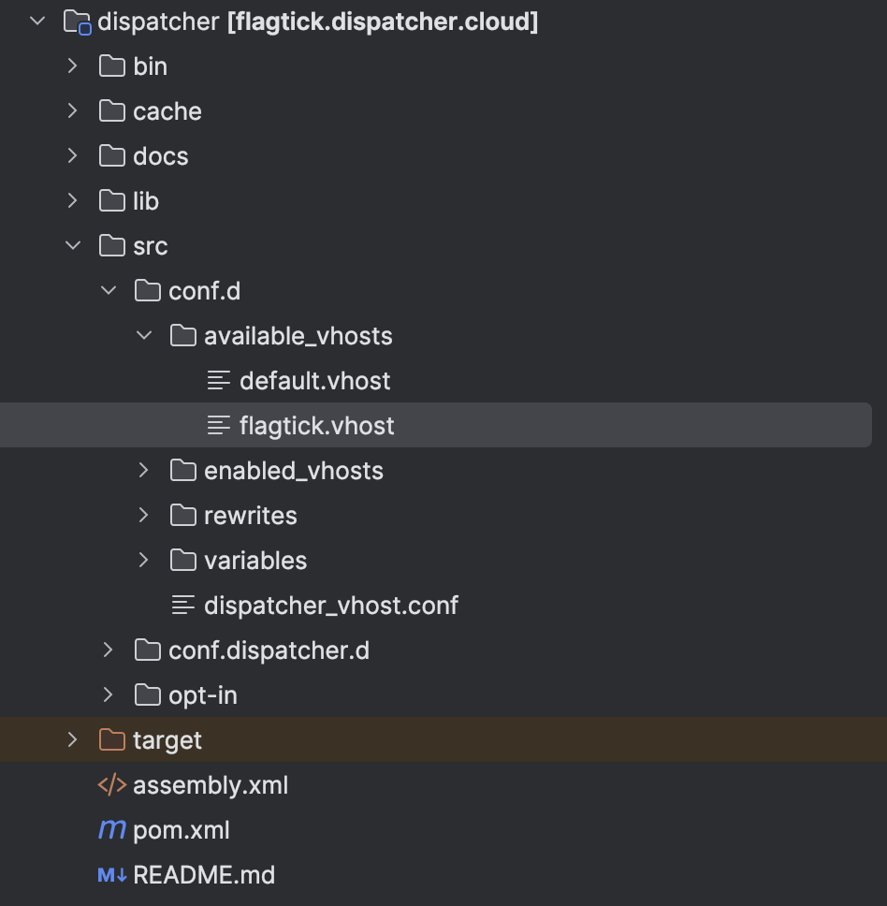The image size is (887, 906).
Task: Collapse the available_vhosts folder chevron
Action: click(144, 336)
